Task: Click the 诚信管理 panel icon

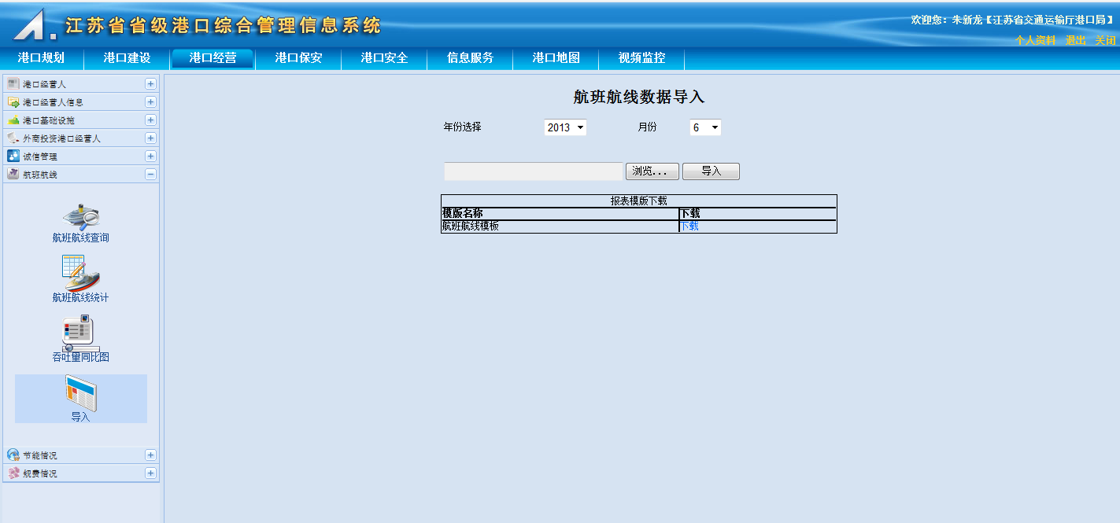Action: coord(13,156)
